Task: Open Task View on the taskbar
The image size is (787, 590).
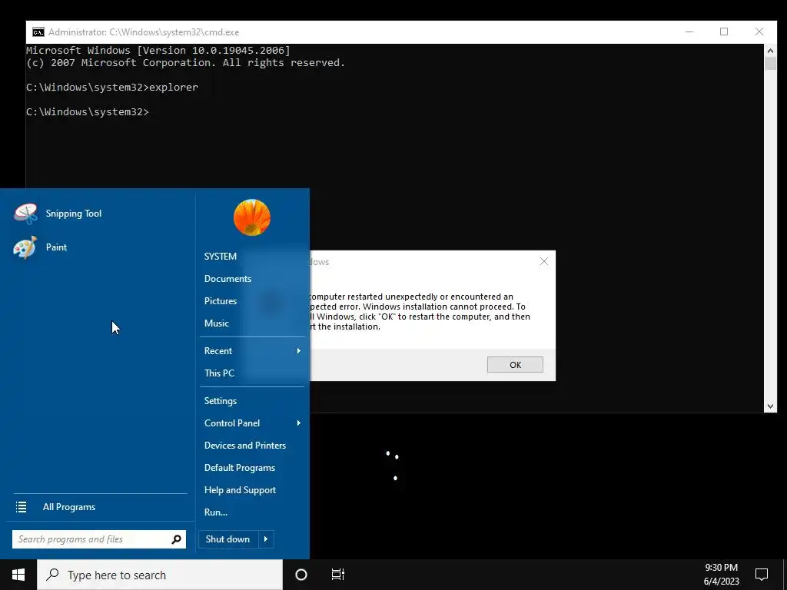Action: click(x=338, y=575)
